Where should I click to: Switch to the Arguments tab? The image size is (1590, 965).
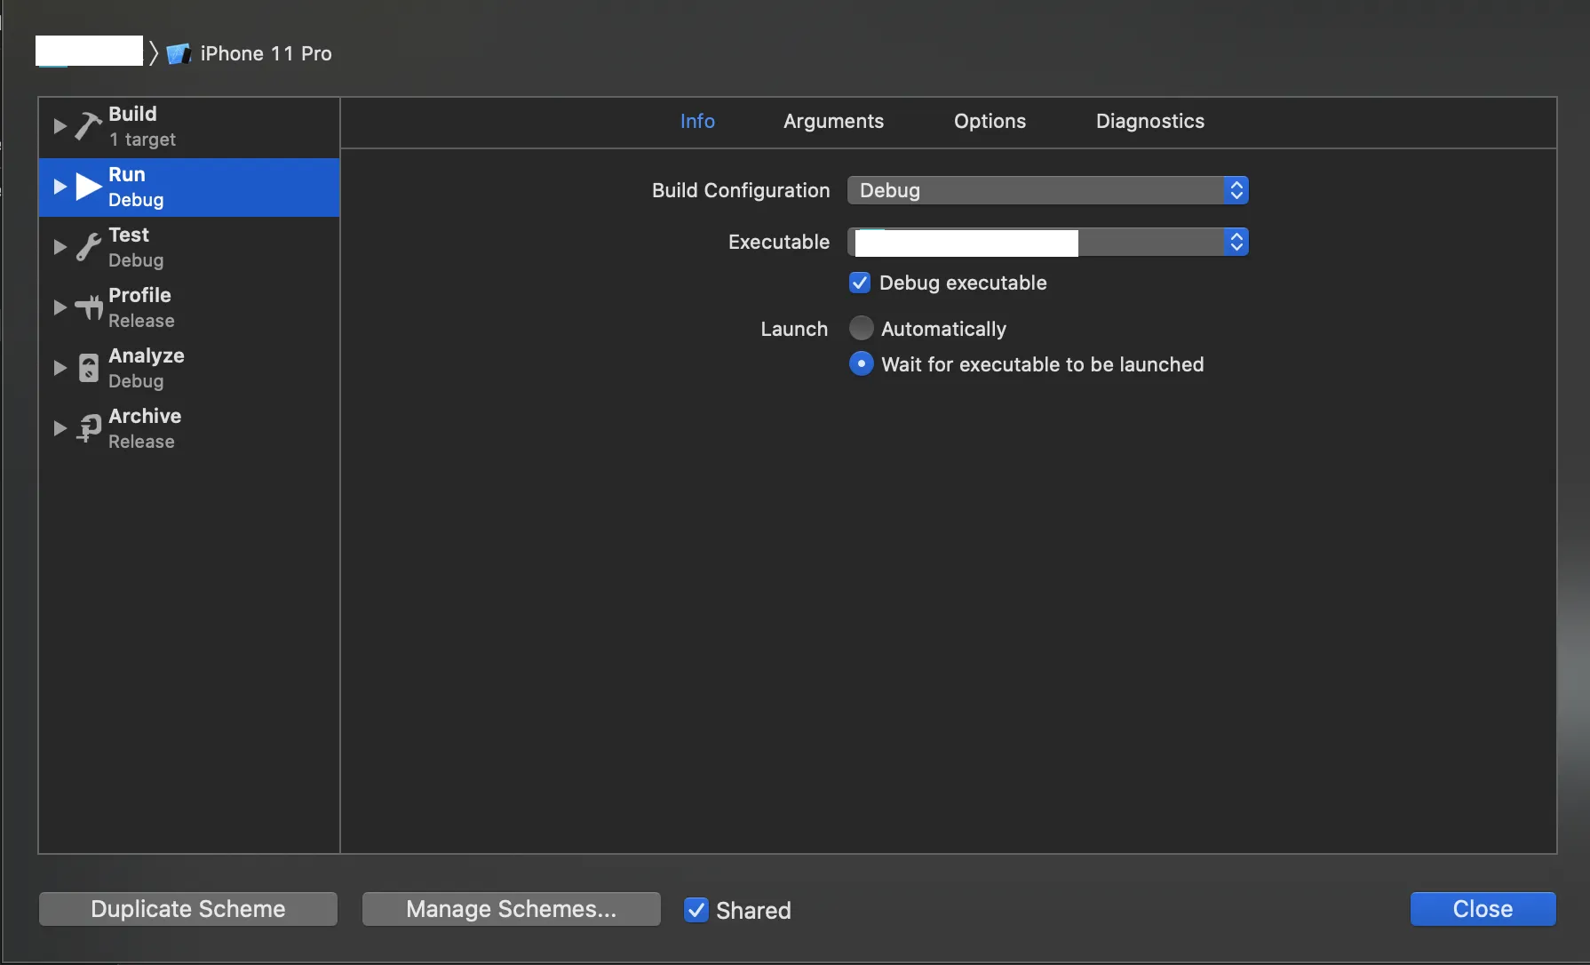pyautogui.click(x=833, y=122)
